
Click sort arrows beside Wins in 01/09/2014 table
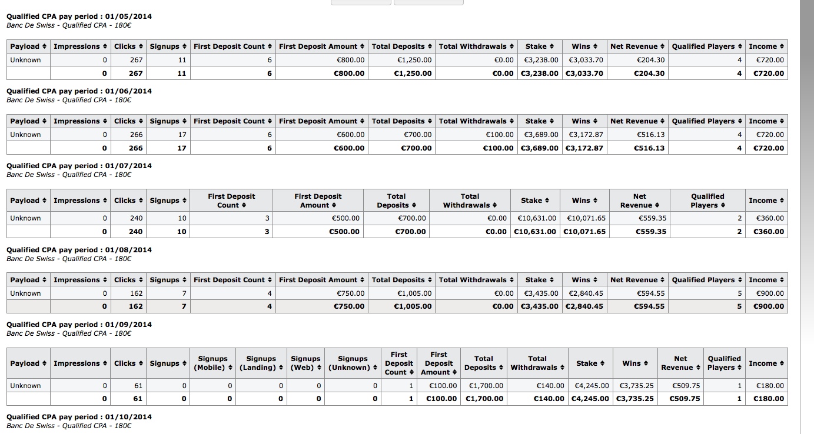646,363
